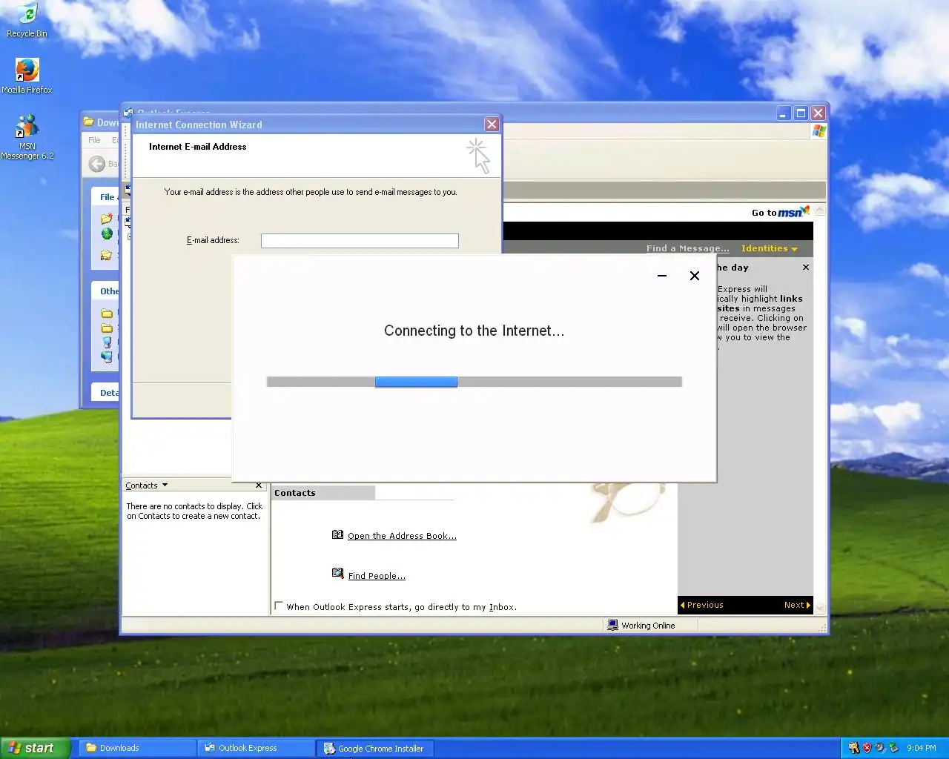The width and height of the screenshot is (949, 759).
Task: Click the Start button
Action: coord(36,748)
